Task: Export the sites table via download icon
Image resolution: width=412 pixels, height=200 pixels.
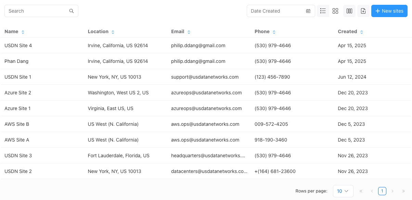Action: (363, 11)
